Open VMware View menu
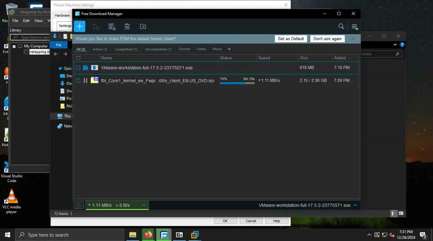433x241 pixels. point(38,21)
